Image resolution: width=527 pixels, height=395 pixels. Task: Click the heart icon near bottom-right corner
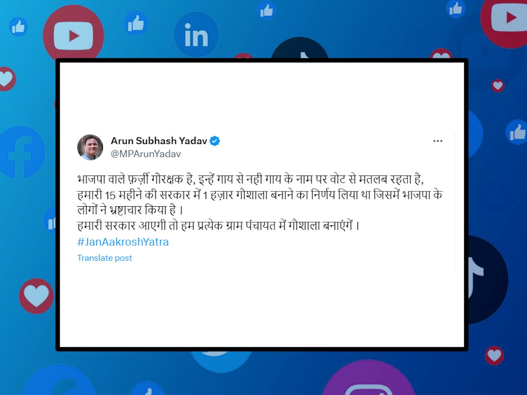click(494, 355)
